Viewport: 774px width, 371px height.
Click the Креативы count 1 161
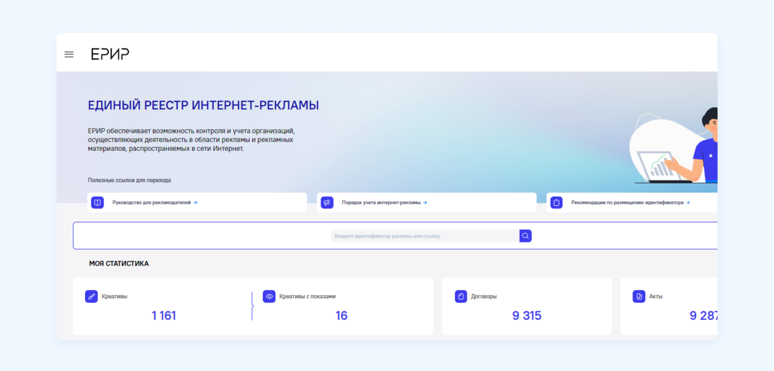click(x=164, y=315)
